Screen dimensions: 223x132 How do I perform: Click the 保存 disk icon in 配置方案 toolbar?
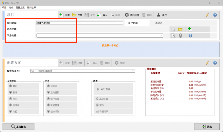74,63
